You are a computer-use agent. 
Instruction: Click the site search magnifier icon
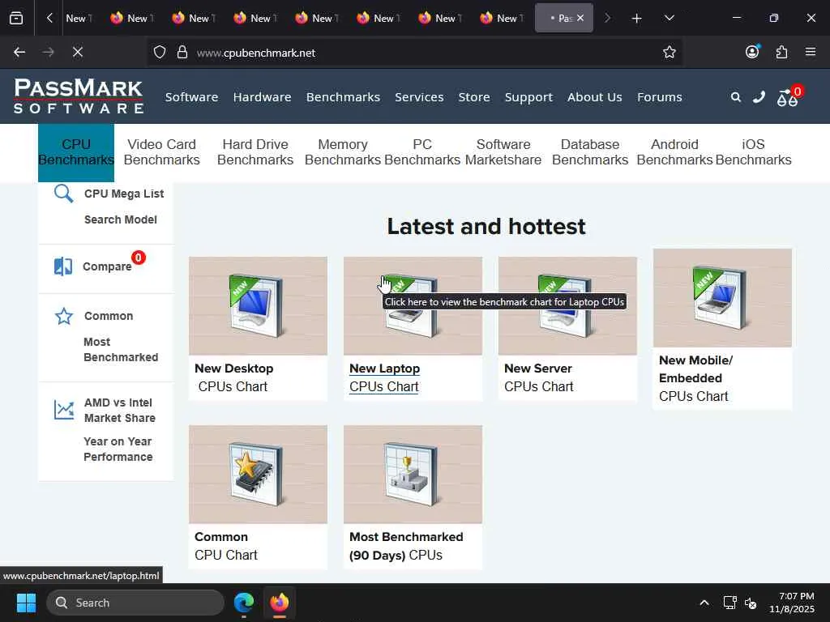[735, 97]
